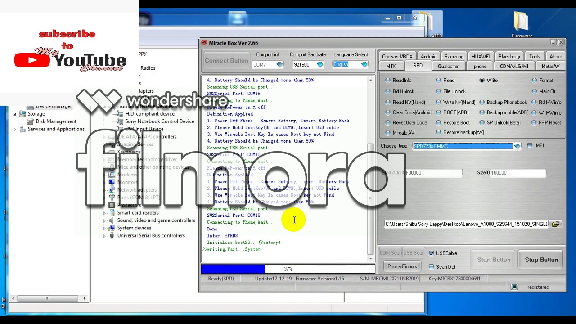The width and height of the screenshot is (576, 324).
Task: Select the Rd Unlock radio option
Action: (388, 91)
